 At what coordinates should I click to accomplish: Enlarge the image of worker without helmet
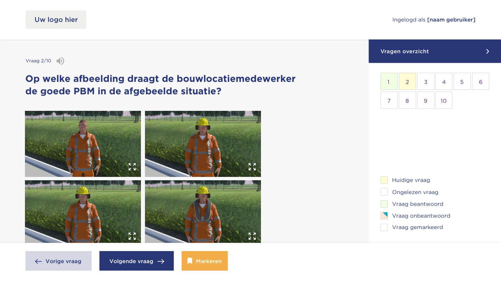click(x=132, y=167)
